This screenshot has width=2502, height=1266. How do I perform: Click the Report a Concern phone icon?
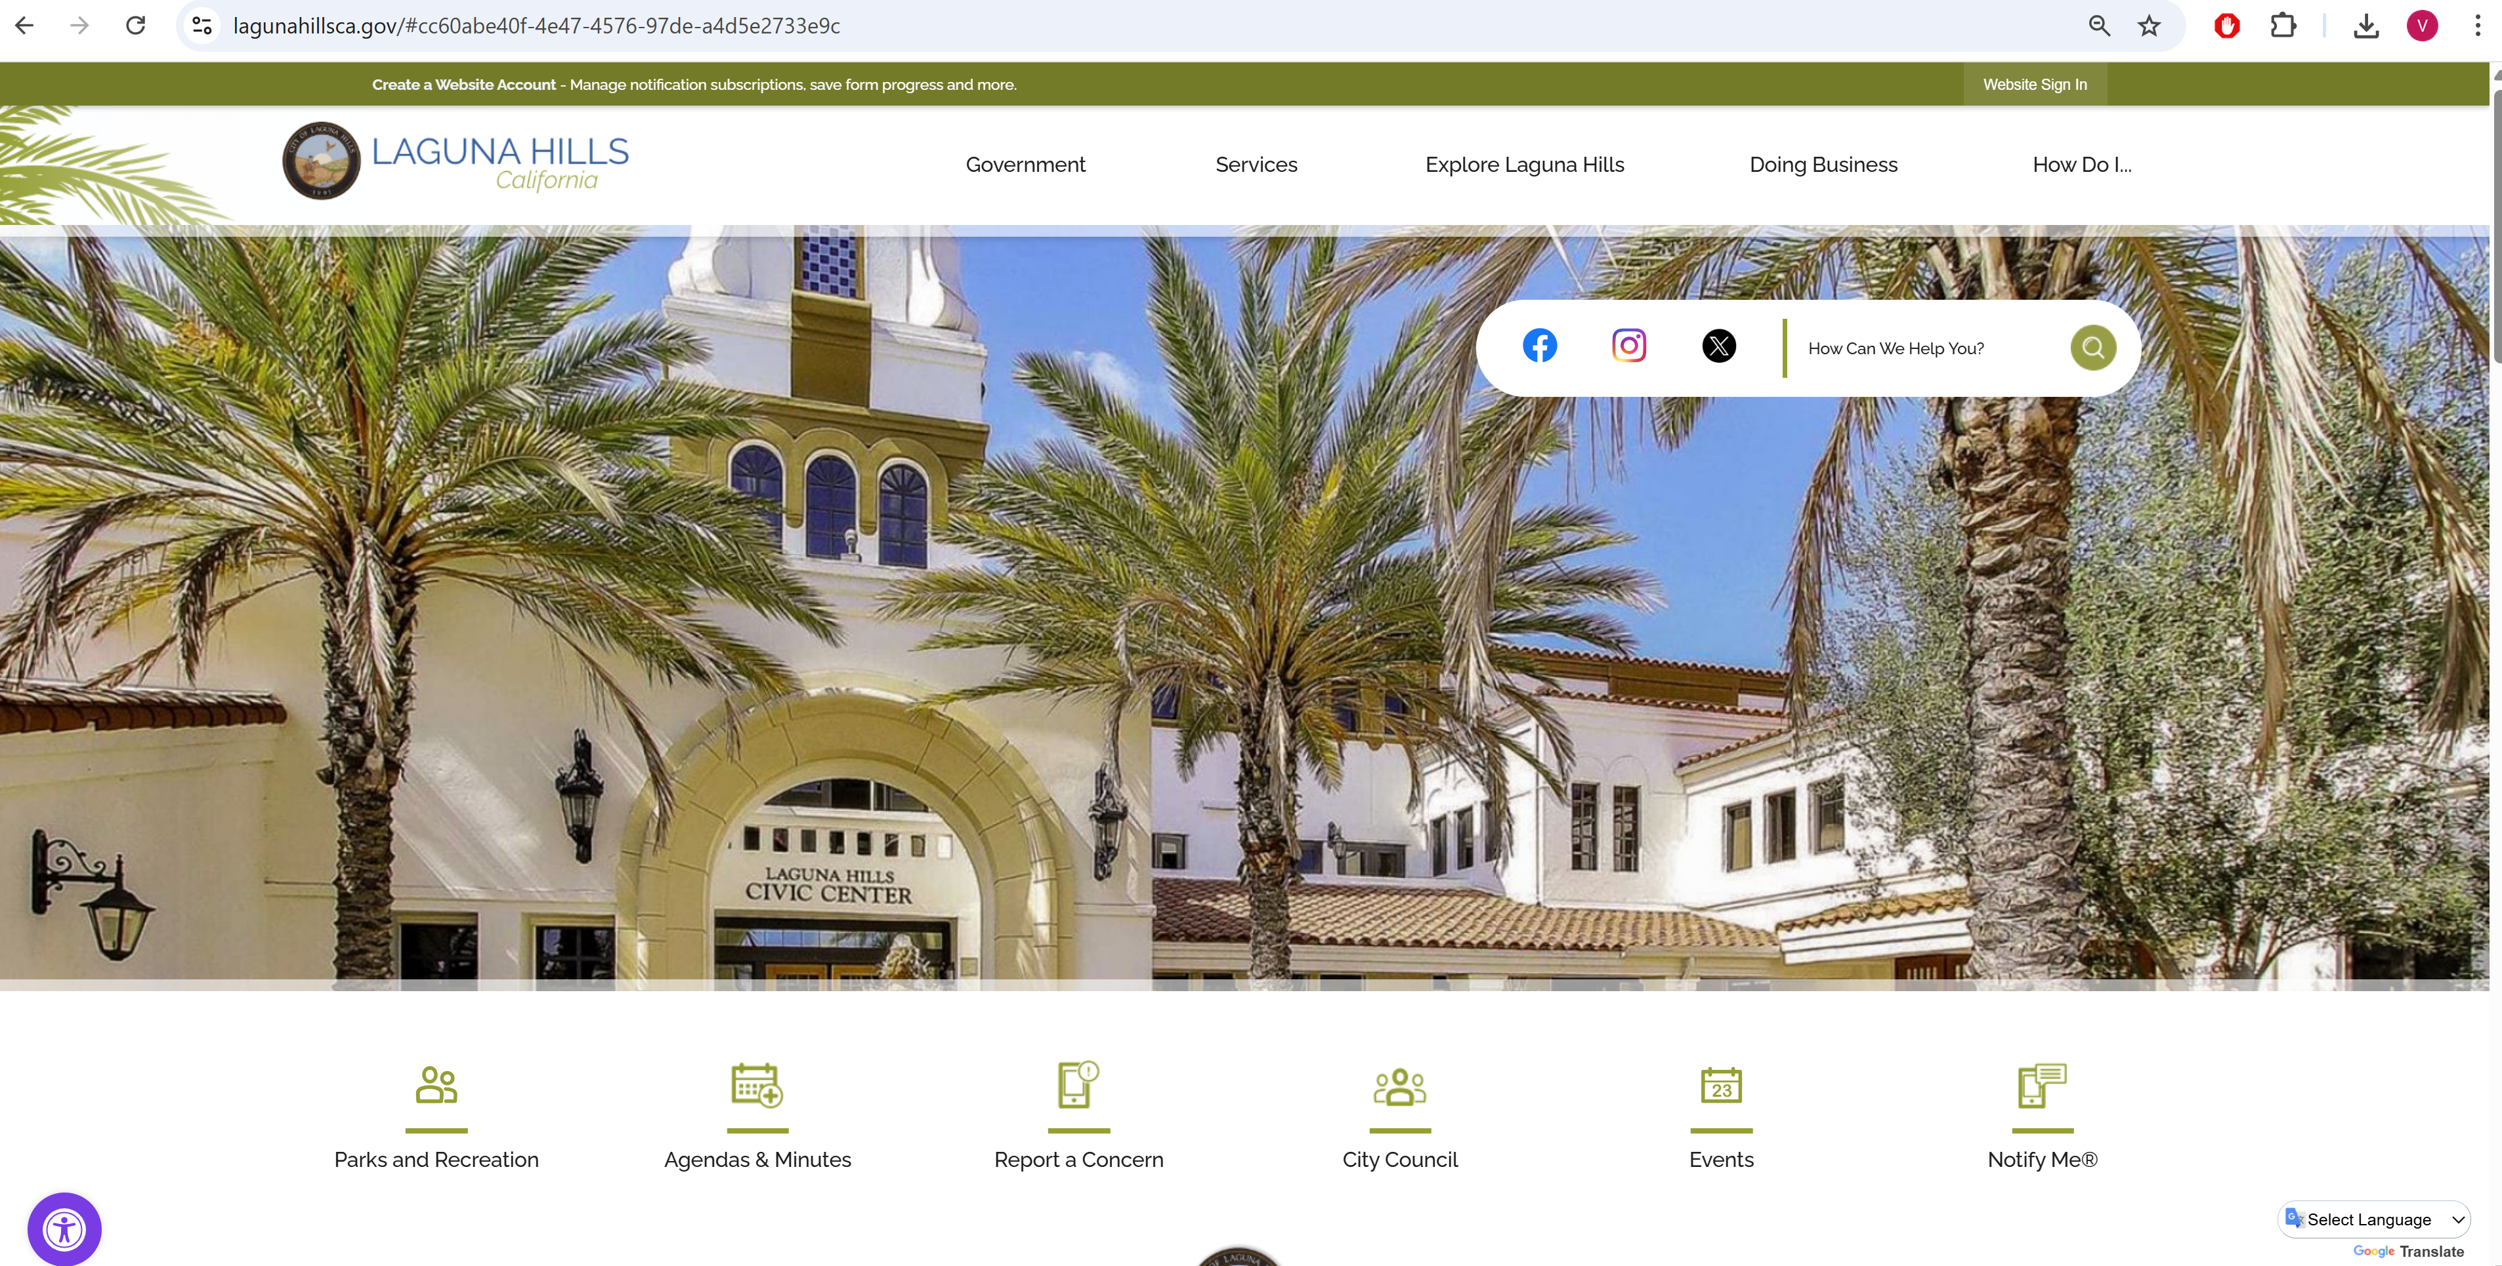[1078, 1084]
